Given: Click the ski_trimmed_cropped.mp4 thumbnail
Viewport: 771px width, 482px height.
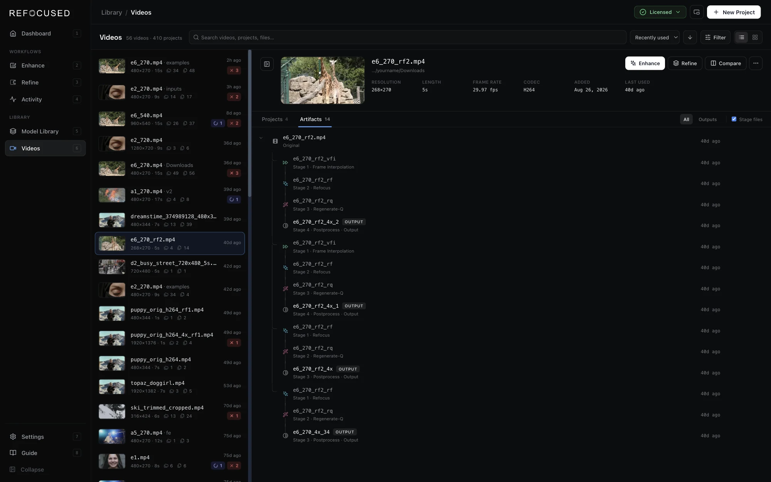Looking at the screenshot, I should coord(112,411).
